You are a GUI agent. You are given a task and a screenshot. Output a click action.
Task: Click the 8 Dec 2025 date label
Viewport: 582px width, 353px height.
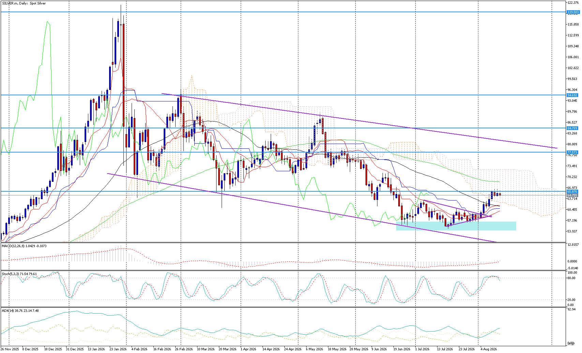(x=31, y=349)
